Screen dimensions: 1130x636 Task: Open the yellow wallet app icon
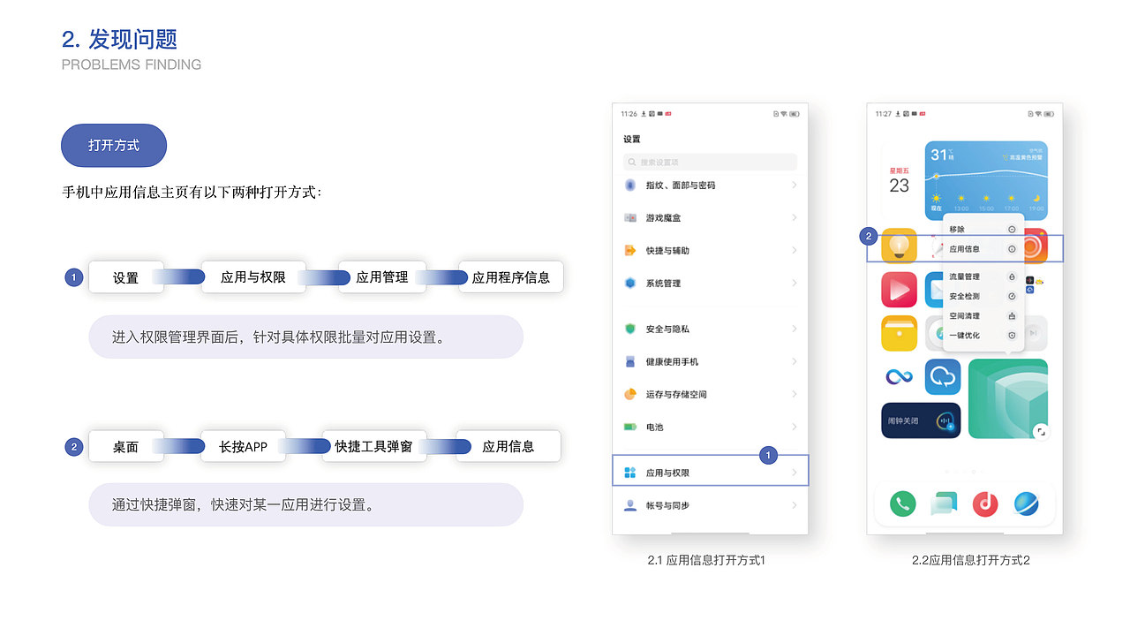coord(899,333)
